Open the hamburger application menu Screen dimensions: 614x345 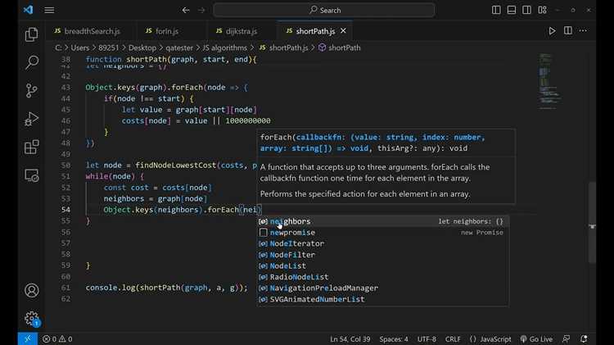[x=49, y=10]
